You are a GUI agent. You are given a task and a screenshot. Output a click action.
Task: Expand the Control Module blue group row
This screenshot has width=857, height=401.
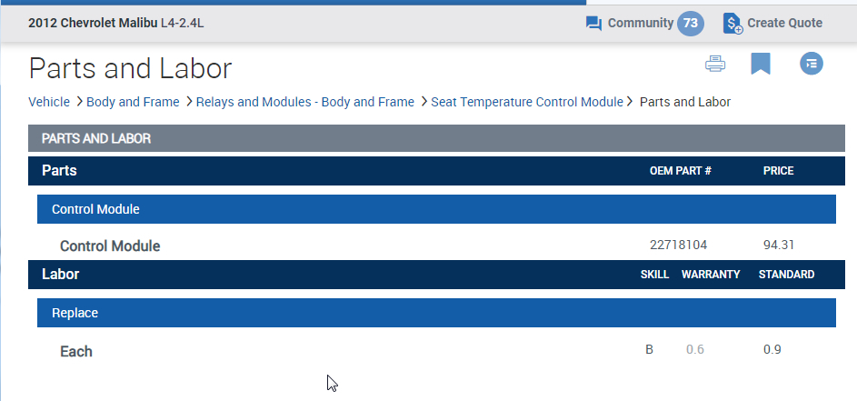95,209
